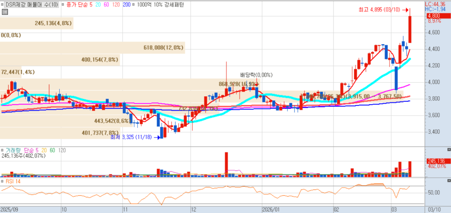Click the 245,136(4,8%) volume profile bar
This screenshot has height=213, width=451.
[x=36, y=23]
